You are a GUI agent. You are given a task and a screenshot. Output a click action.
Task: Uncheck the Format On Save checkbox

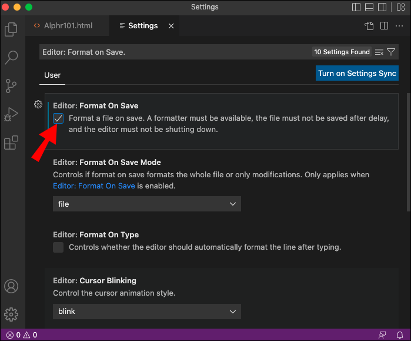coord(58,118)
